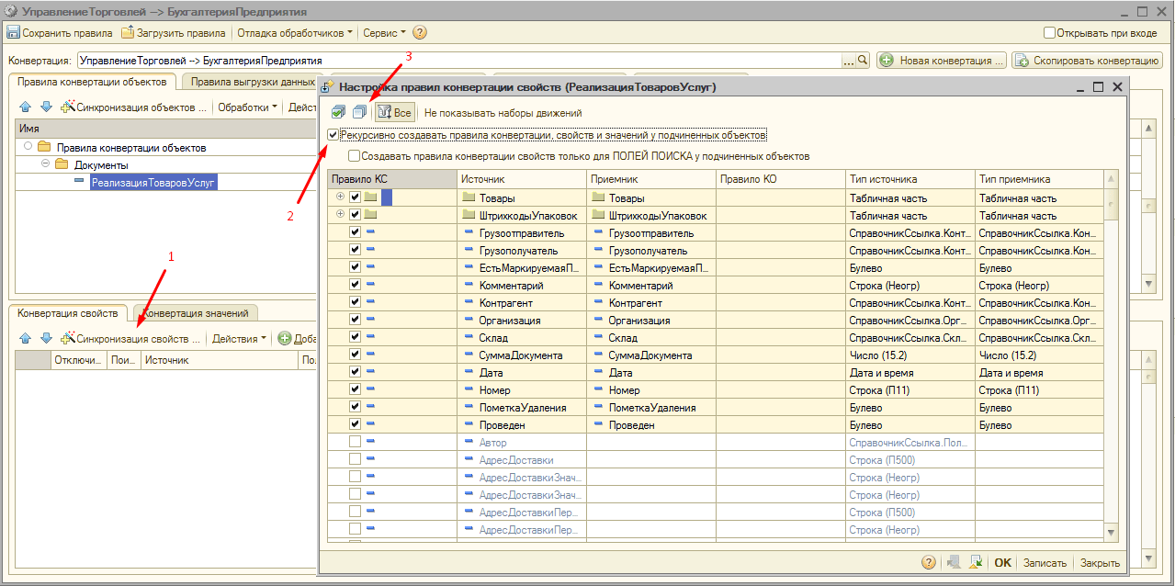Click the Тип источника column header

tap(909, 179)
